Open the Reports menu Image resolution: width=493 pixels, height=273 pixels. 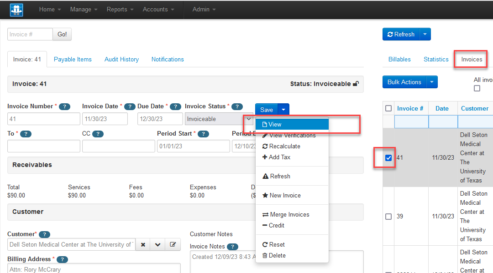pos(120,10)
